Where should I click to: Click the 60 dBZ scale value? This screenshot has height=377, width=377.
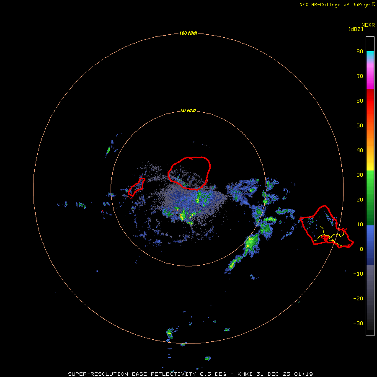[360, 101]
